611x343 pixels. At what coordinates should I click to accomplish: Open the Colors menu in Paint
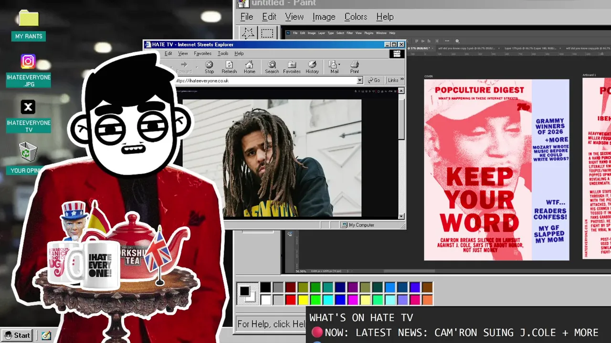coord(356,17)
